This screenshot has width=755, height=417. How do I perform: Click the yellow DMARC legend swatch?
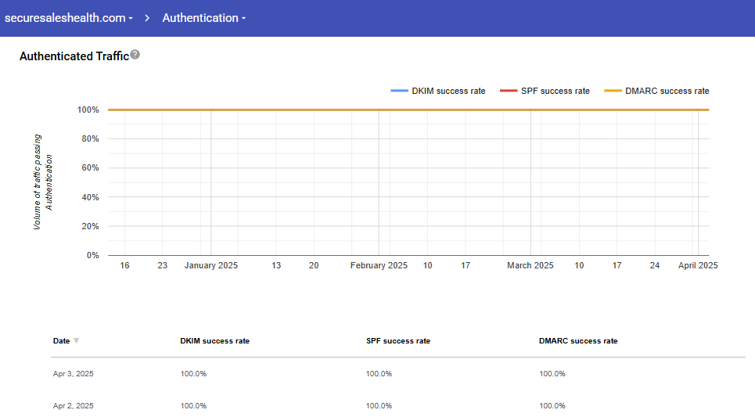(x=613, y=92)
